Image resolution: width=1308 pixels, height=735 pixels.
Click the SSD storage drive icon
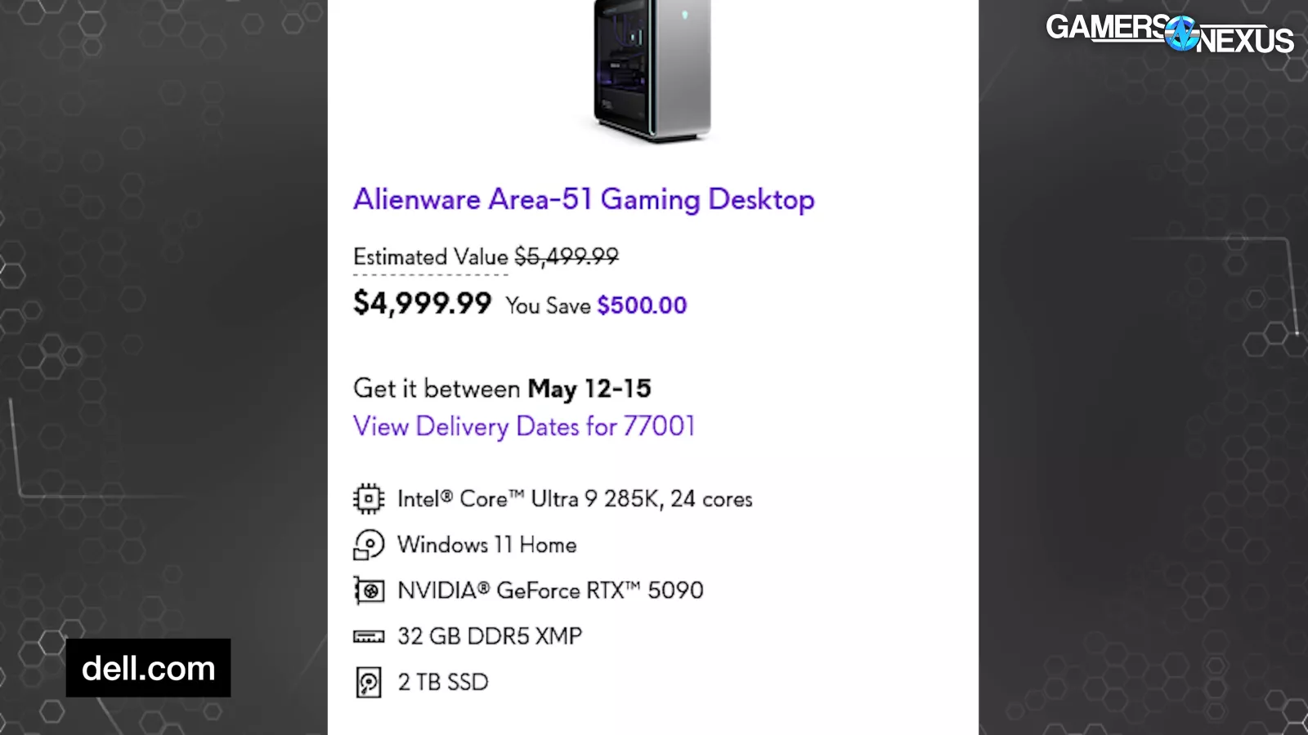click(x=369, y=682)
